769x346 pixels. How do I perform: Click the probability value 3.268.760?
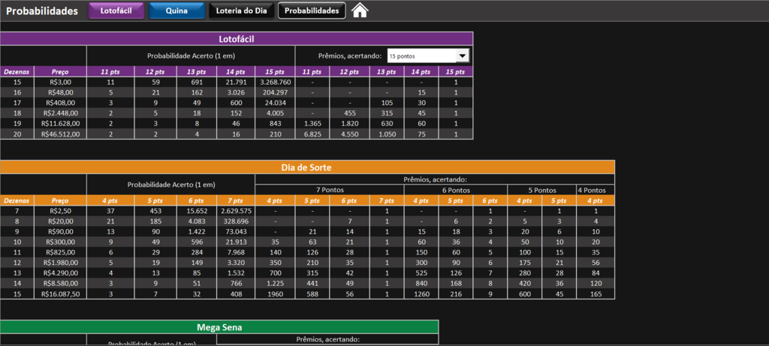pyautogui.click(x=275, y=83)
